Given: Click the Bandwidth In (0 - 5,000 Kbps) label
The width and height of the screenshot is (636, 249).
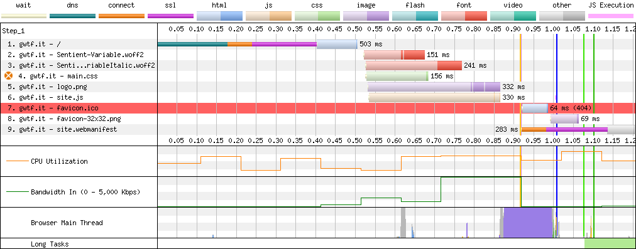Looking at the screenshot, I should tap(85, 192).
